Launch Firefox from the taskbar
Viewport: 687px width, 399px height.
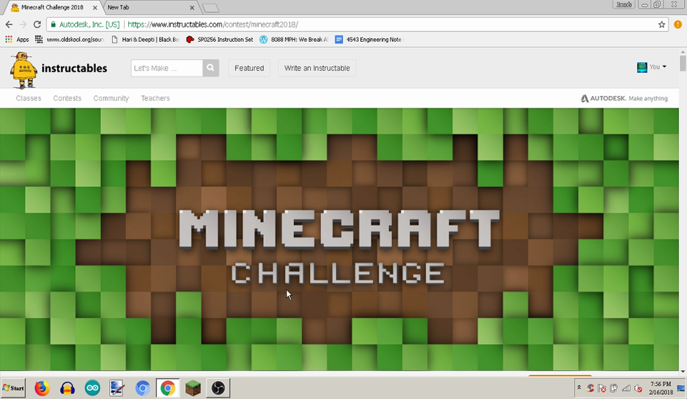click(x=42, y=388)
